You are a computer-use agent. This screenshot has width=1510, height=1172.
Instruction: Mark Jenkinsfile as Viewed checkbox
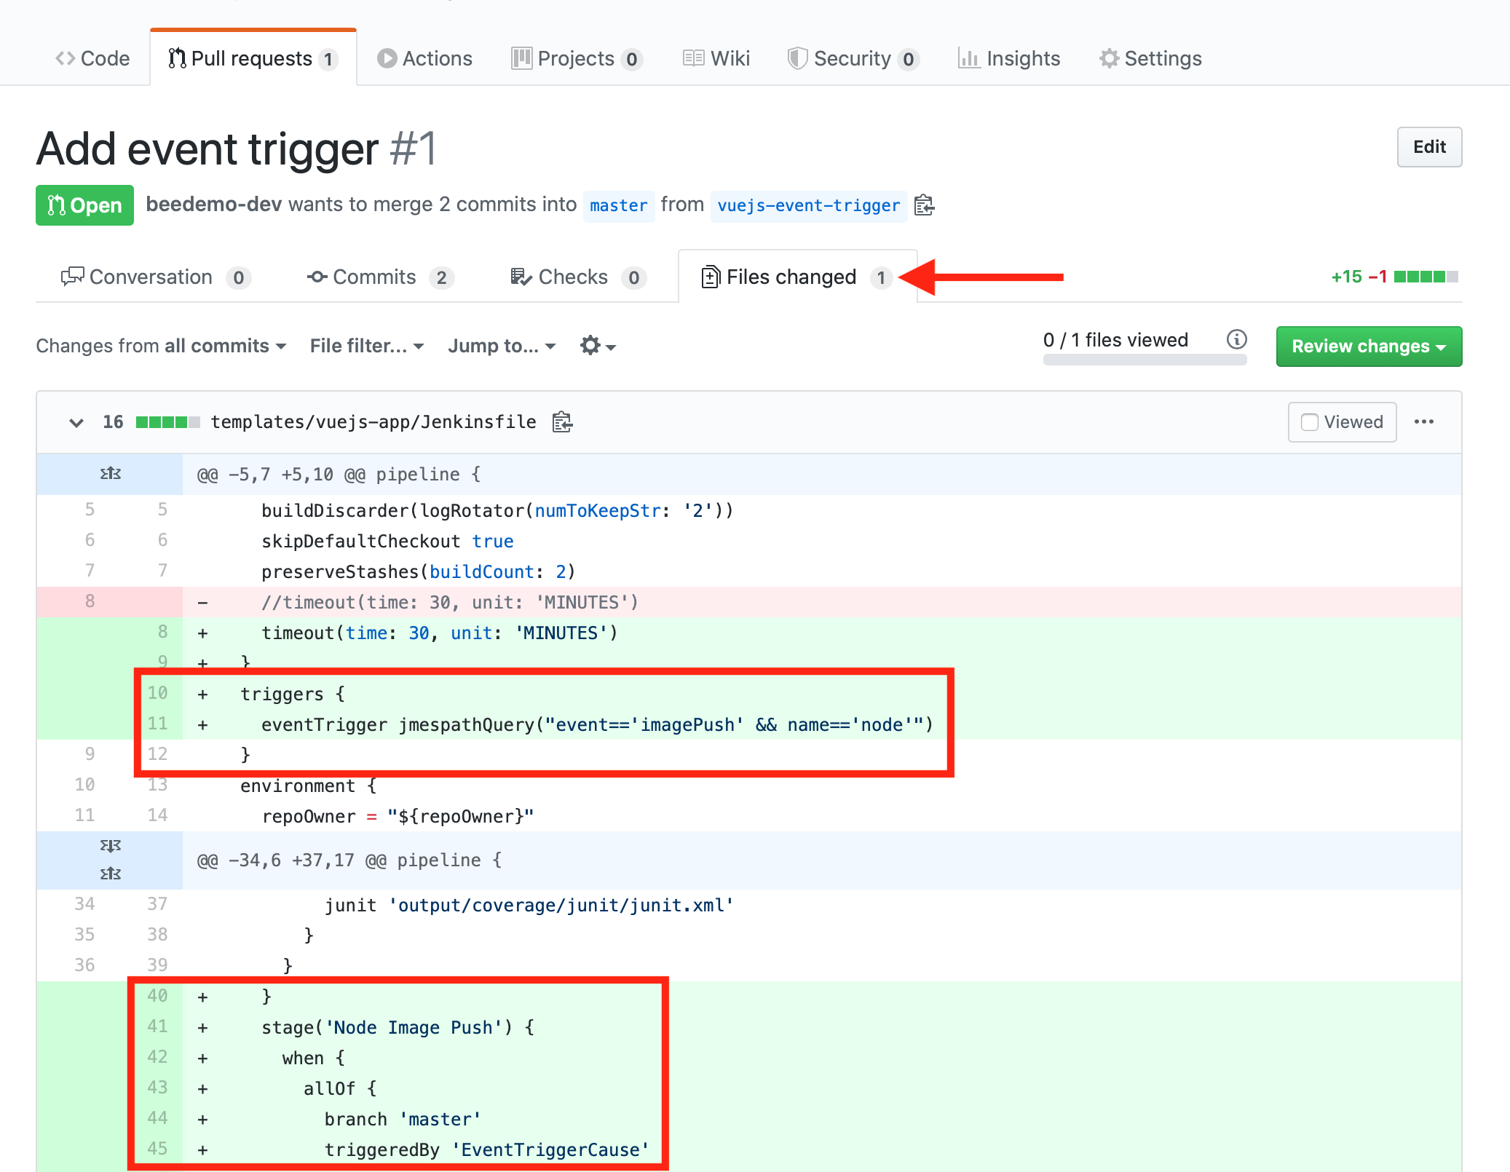pos(1309,422)
